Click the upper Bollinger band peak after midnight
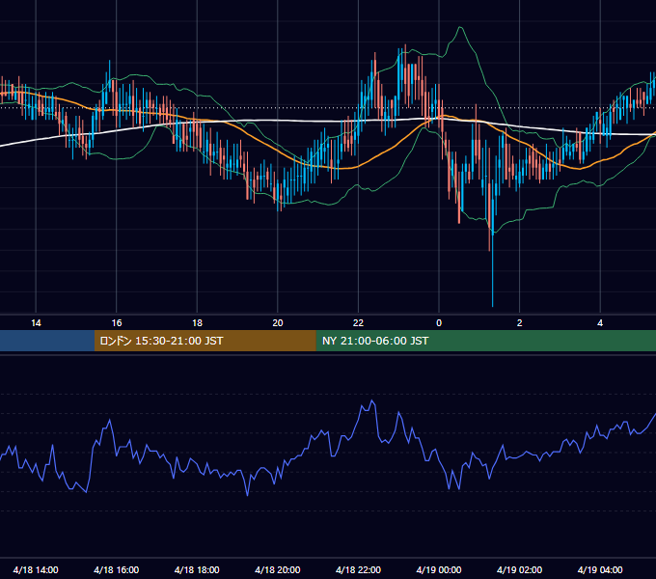Screen dimensions: 656x579 point(460,28)
